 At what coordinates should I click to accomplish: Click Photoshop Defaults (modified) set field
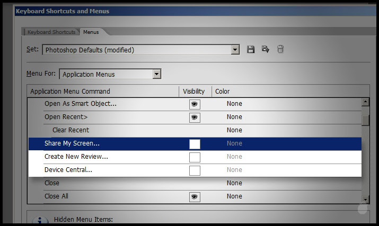pyautogui.click(x=141, y=50)
